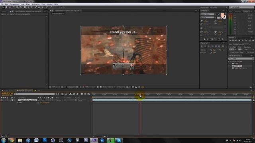Align paragraph text right

pos(209,46)
